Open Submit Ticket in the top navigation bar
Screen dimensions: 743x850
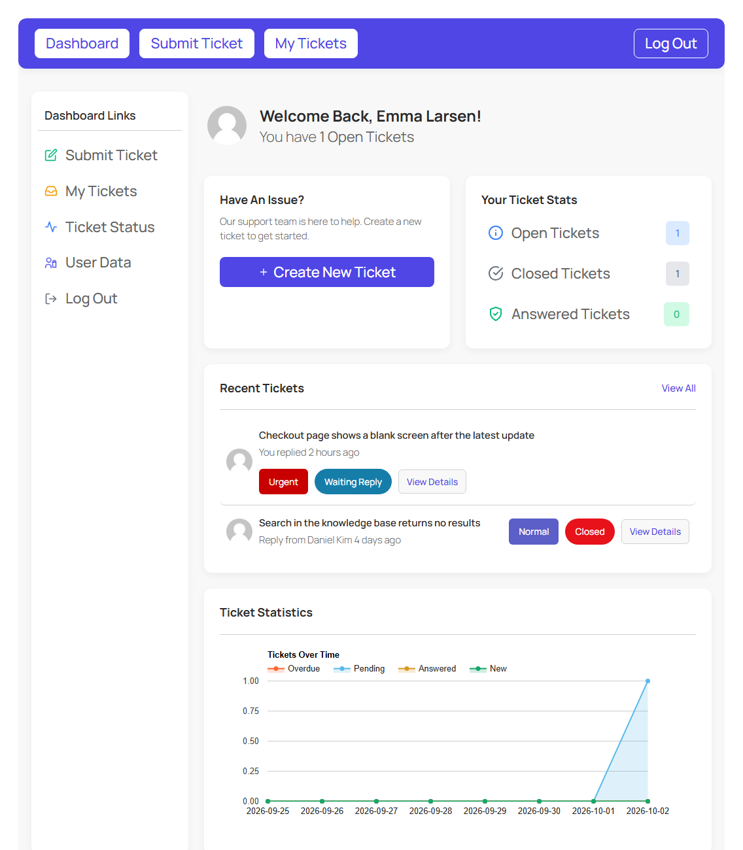point(197,43)
